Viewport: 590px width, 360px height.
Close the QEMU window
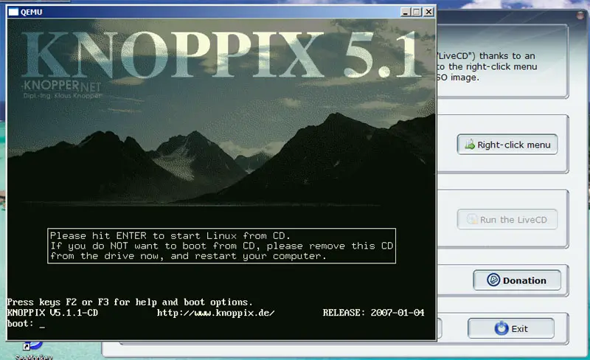pos(428,12)
